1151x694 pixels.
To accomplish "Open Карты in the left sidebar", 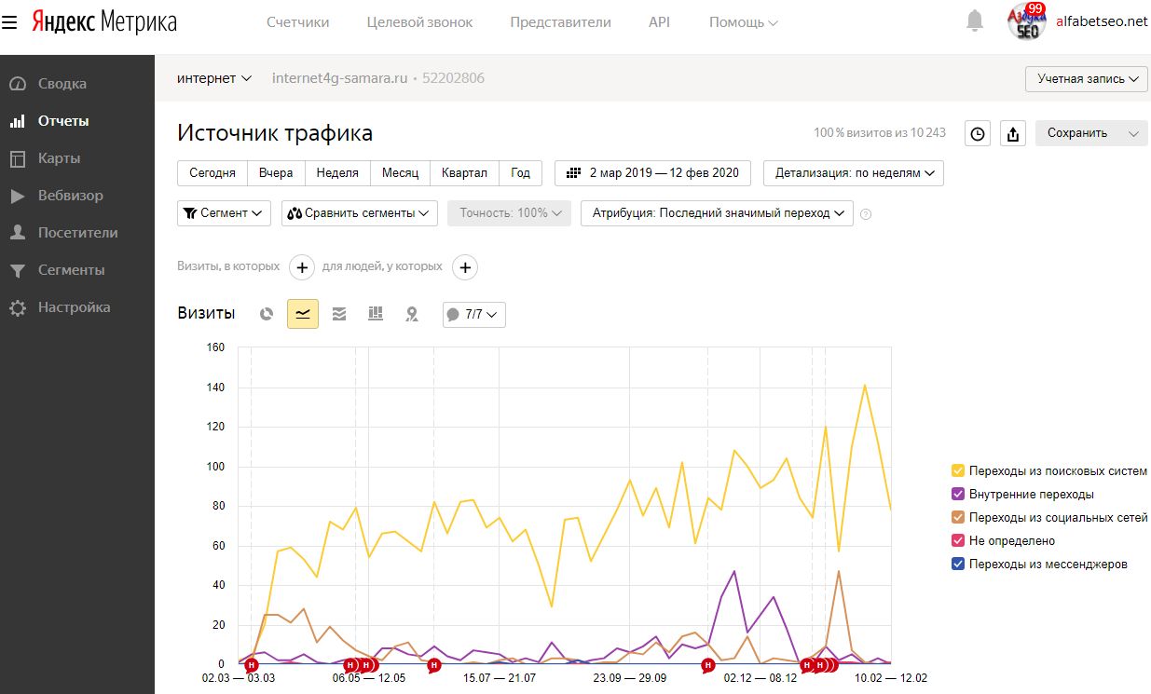I will [x=59, y=158].
